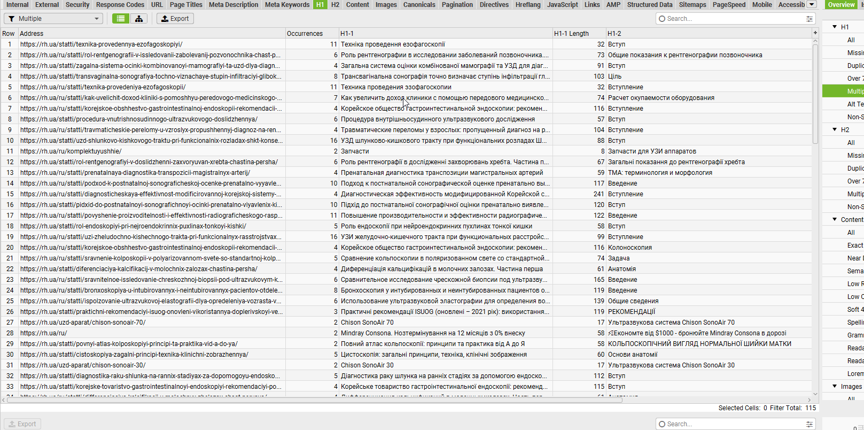Open bottom search box settings sliders

(809, 424)
